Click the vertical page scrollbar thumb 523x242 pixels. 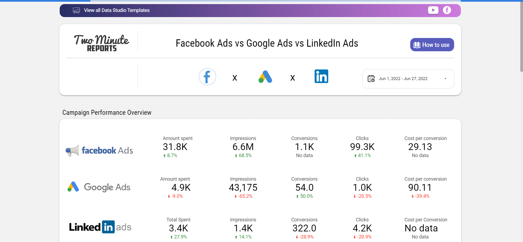coord(521,37)
